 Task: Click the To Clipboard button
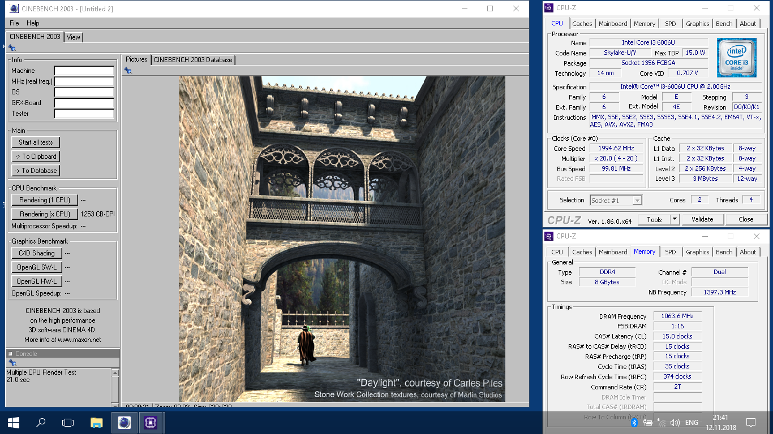tap(36, 157)
